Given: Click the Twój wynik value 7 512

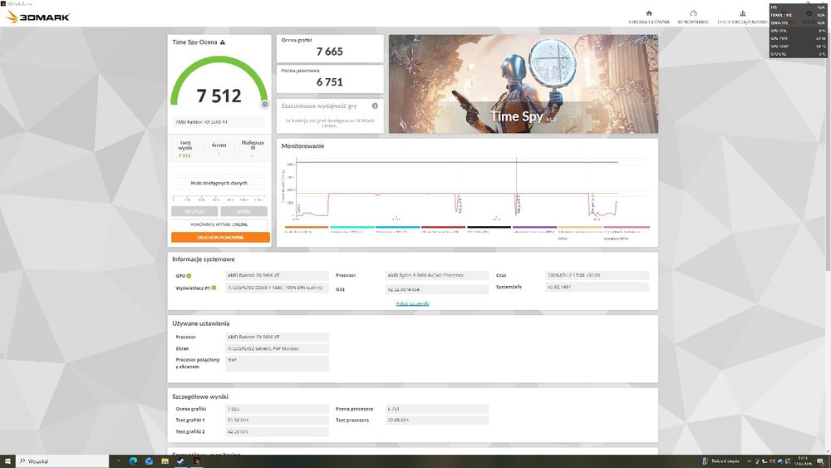Looking at the screenshot, I should (184, 155).
